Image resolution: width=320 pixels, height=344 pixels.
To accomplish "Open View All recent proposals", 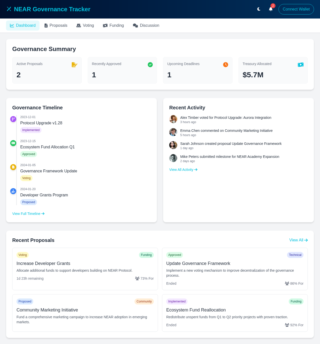I will (x=298, y=240).
